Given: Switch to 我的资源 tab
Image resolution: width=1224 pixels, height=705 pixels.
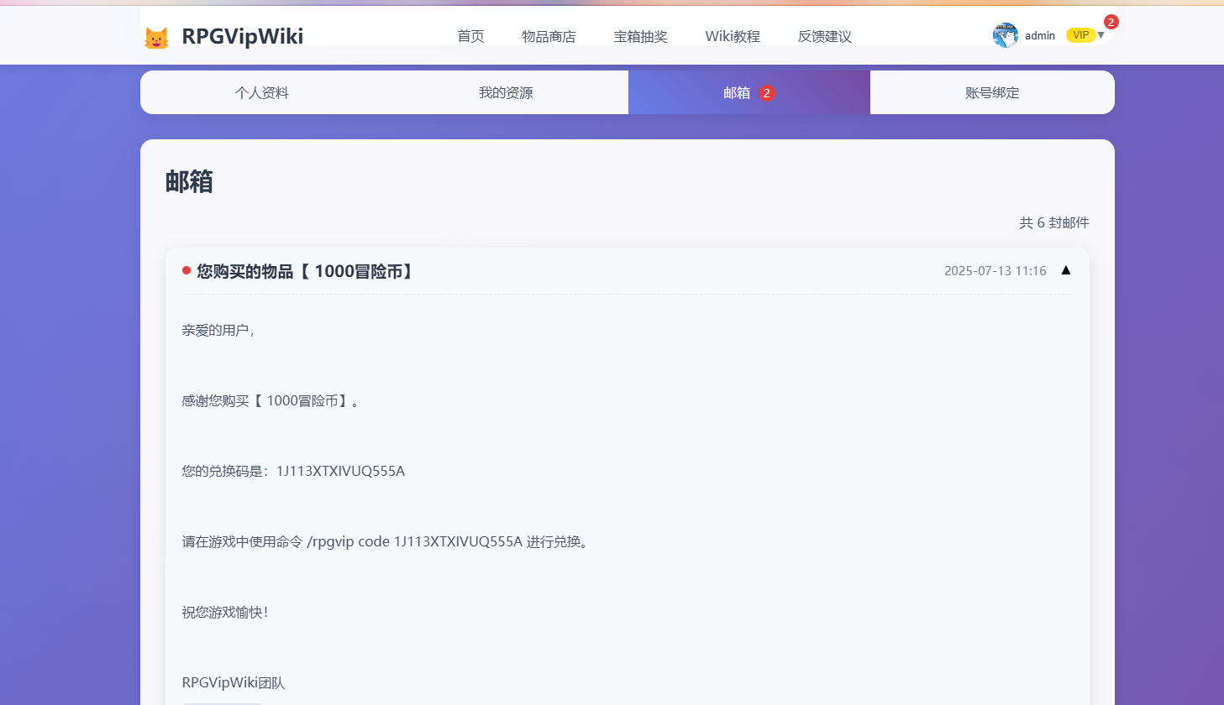Looking at the screenshot, I should point(506,92).
